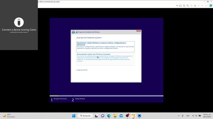Open the blue Camo app on the taskbar
The height and width of the screenshot is (119, 213).
click(139, 116)
